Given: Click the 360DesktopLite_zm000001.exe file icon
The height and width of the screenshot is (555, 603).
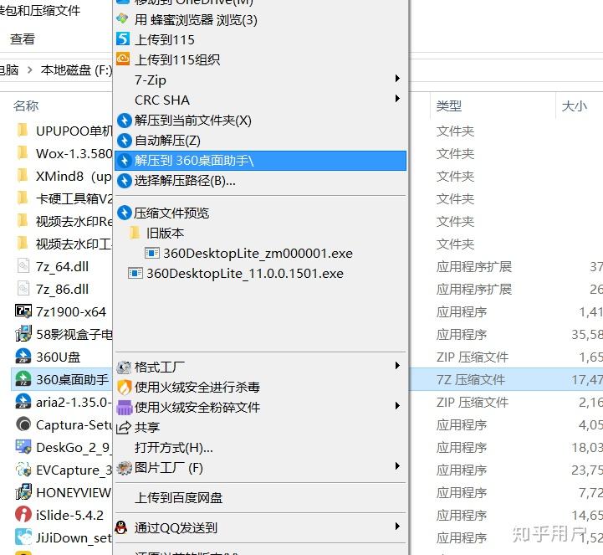Looking at the screenshot, I should click(x=152, y=253).
